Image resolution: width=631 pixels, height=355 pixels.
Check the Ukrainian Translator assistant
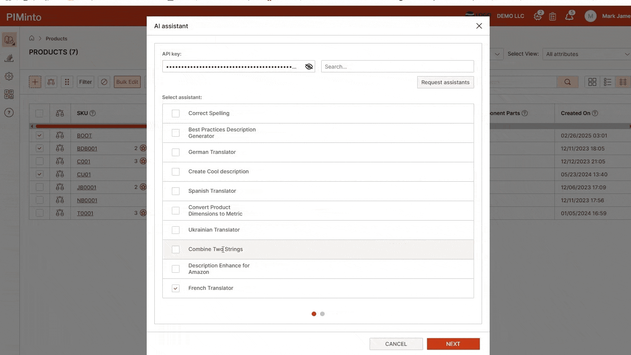pos(176,230)
